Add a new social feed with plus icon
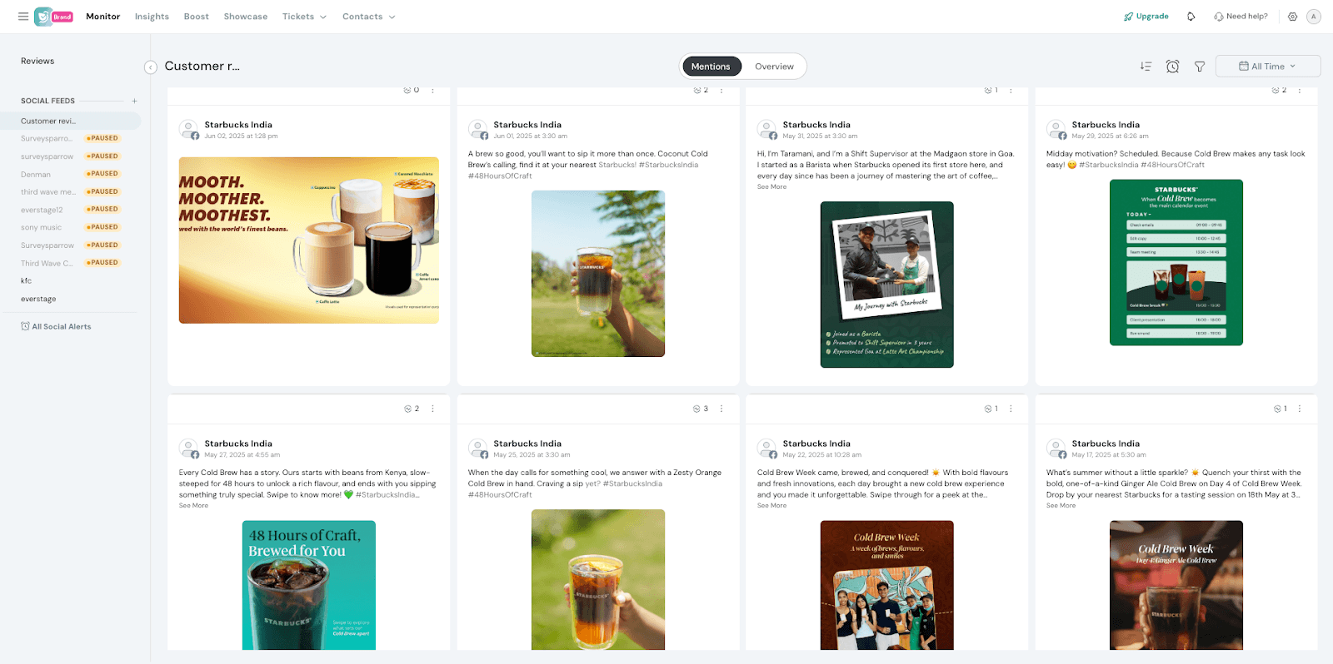Viewport: 1333px width, 664px height. pyautogui.click(x=134, y=101)
